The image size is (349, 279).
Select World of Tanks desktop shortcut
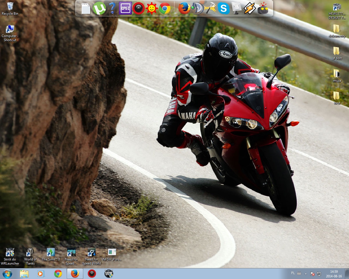pos(30,257)
